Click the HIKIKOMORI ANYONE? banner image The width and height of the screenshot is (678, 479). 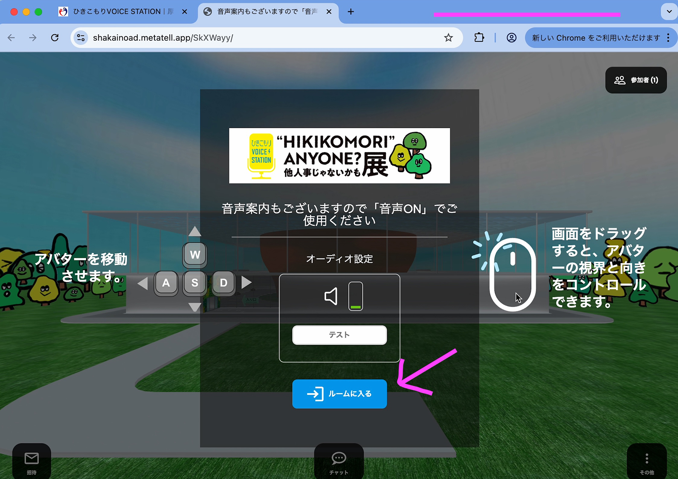pyautogui.click(x=339, y=156)
